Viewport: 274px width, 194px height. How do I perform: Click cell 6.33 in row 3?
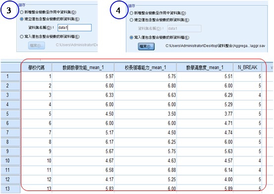[x=83, y=95]
